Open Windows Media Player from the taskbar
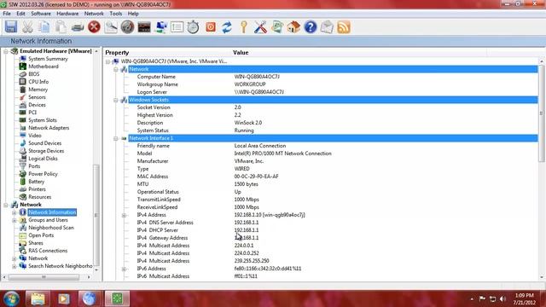The width and height of the screenshot is (546, 307). (64, 298)
